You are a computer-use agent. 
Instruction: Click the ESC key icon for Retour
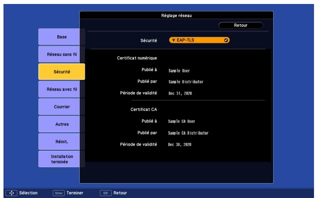106,193
